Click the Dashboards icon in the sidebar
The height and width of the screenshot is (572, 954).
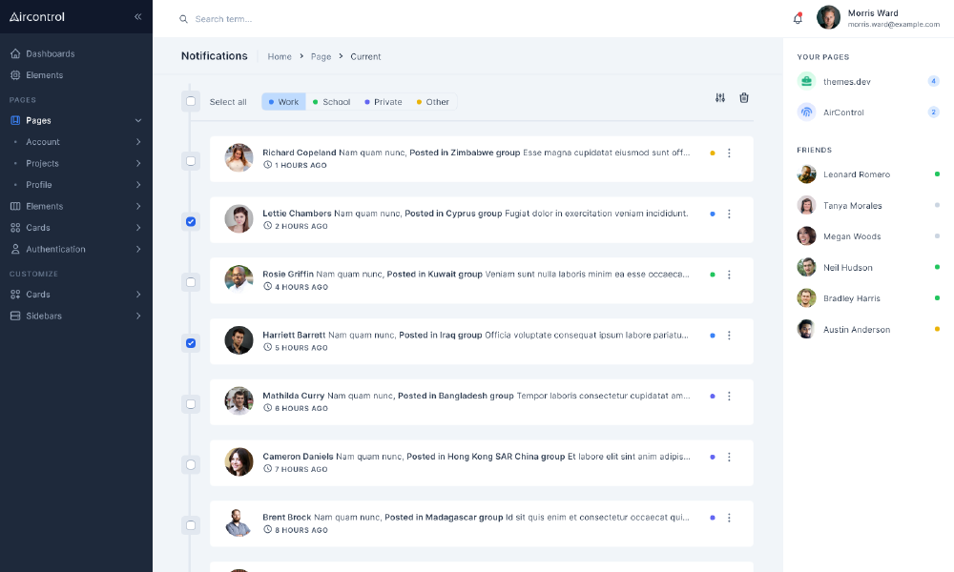pyautogui.click(x=13, y=53)
